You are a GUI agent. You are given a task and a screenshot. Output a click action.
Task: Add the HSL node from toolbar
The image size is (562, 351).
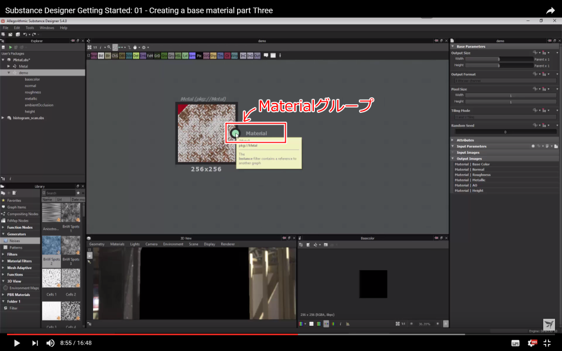coord(178,56)
